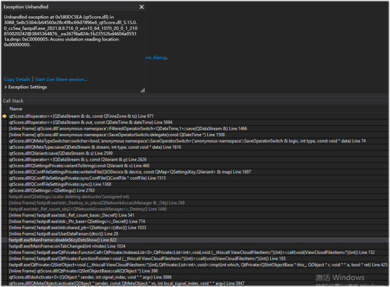Open the partially hidden options dialog link
This screenshot has height=287, width=390.
[x=156, y=57]
